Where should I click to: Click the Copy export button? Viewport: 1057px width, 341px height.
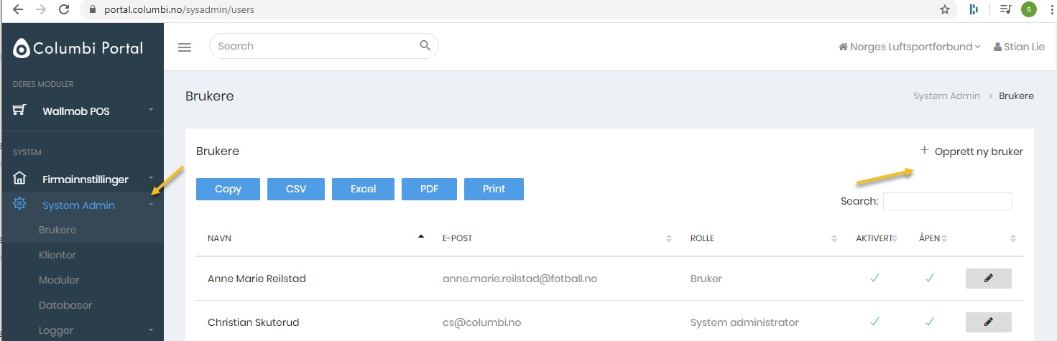tap(228, 189)
